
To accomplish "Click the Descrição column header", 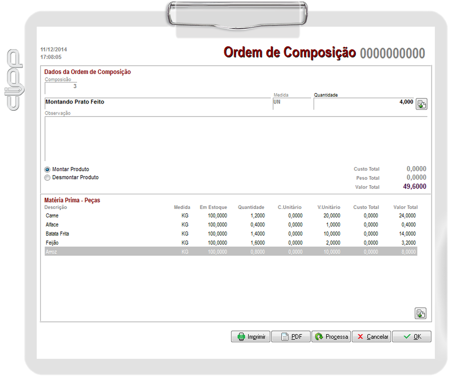I will coord(55,207).
